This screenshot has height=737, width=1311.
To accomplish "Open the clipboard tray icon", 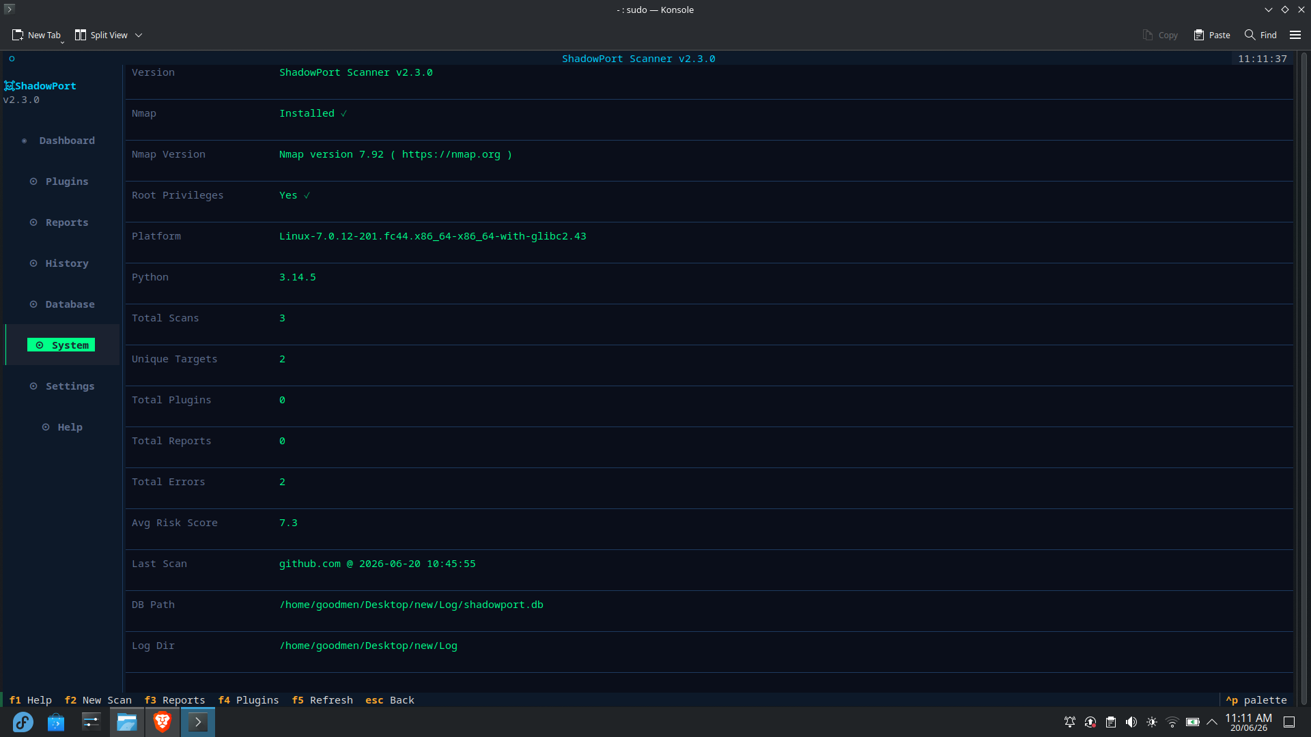I will click(1111, 722).
